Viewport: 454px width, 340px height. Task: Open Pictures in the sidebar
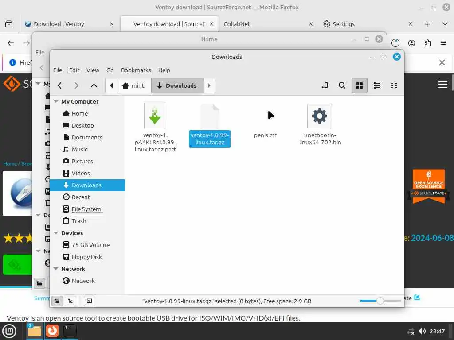87,161
